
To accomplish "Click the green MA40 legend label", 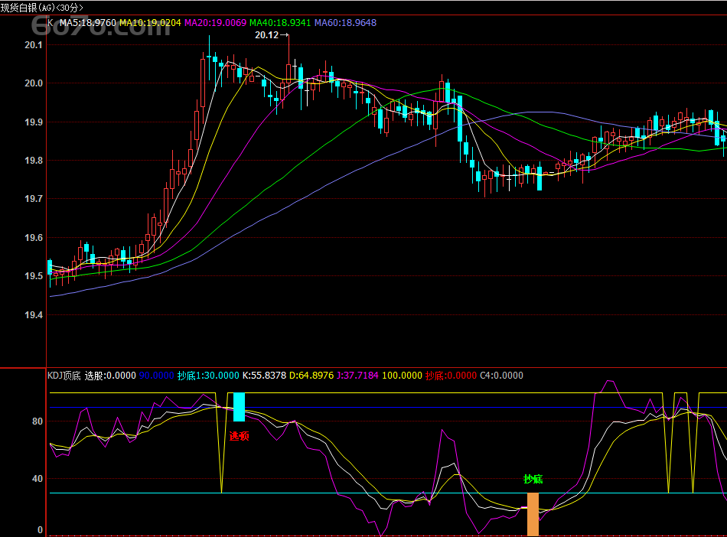I will (x=280, y=23).
